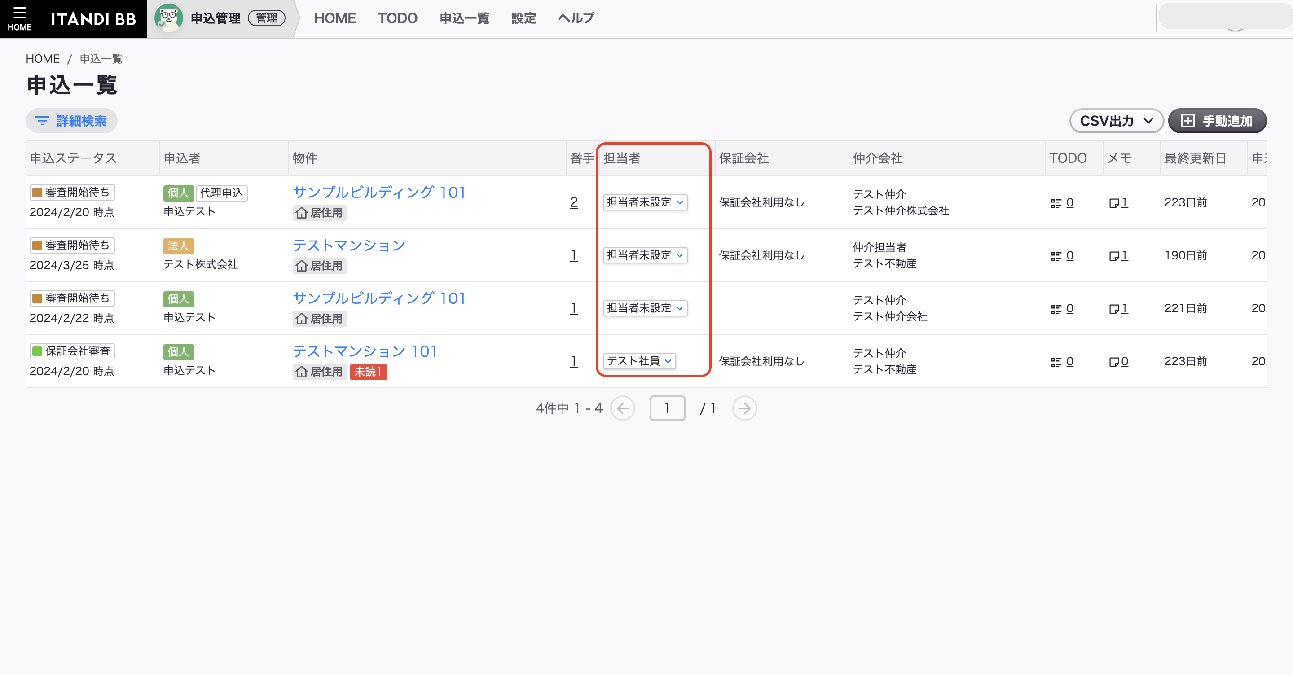The image size is (1293, 675).
Task: Open サンプルビルディング 101 link in 2024/2/22 row
Action: tap(379, 298)
